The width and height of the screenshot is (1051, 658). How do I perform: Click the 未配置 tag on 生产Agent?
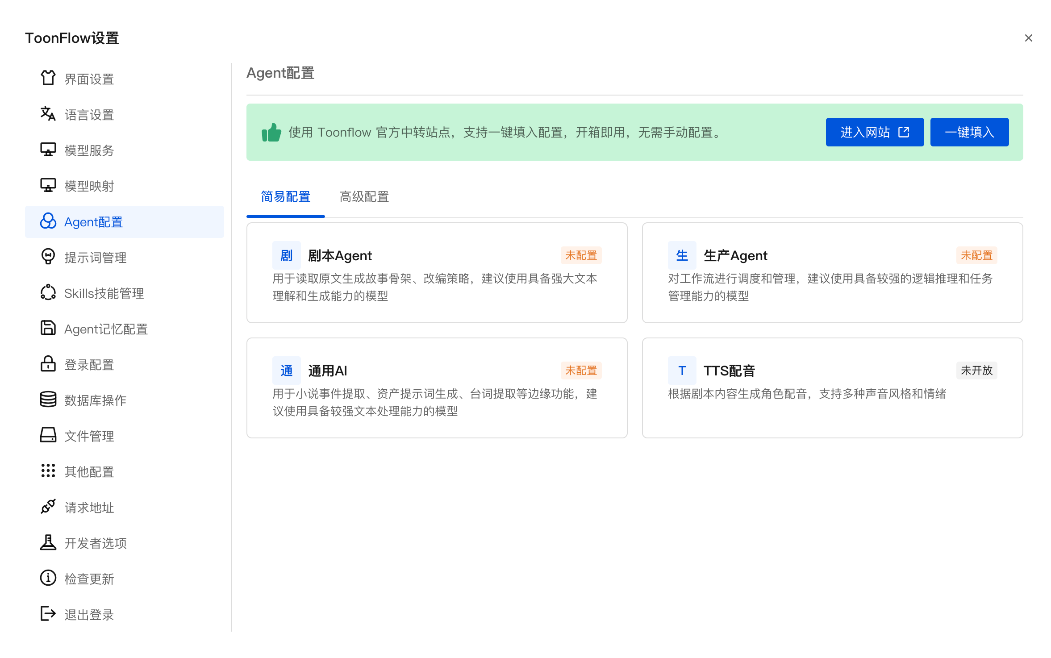[x=977, y=255]
